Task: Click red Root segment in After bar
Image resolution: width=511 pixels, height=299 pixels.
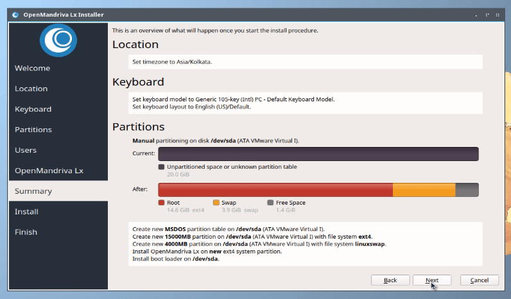Action: [x=275, y=190]
